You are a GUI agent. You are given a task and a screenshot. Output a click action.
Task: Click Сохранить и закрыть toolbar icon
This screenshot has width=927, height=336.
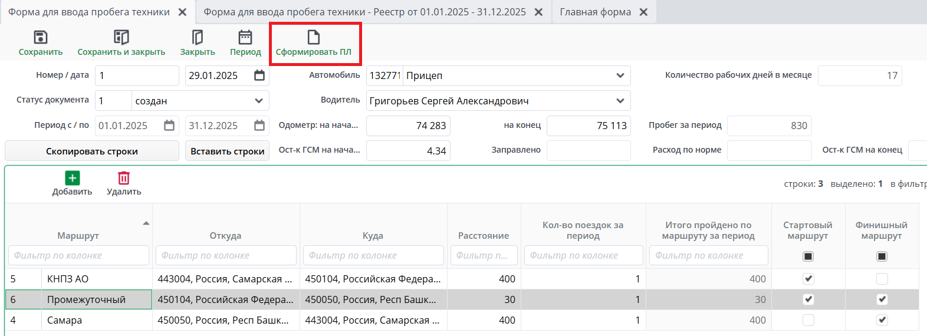tap(121, 38)
